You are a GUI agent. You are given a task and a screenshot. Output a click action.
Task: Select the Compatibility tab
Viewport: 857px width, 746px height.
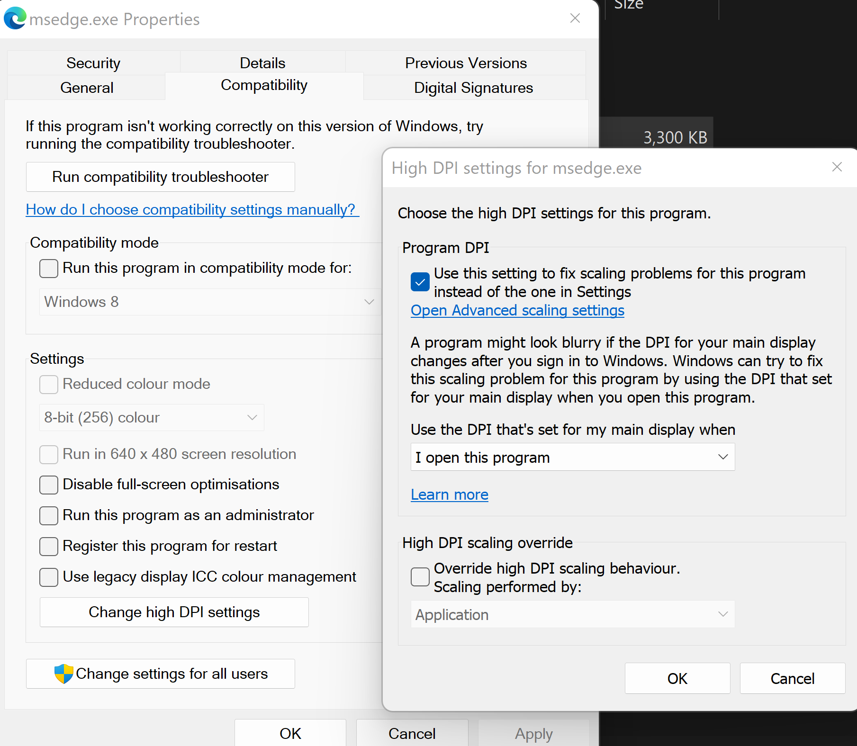tap(264, 85)
